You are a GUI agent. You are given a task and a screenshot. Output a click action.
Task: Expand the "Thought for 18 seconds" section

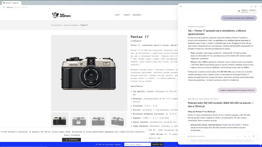click(197, 27)
